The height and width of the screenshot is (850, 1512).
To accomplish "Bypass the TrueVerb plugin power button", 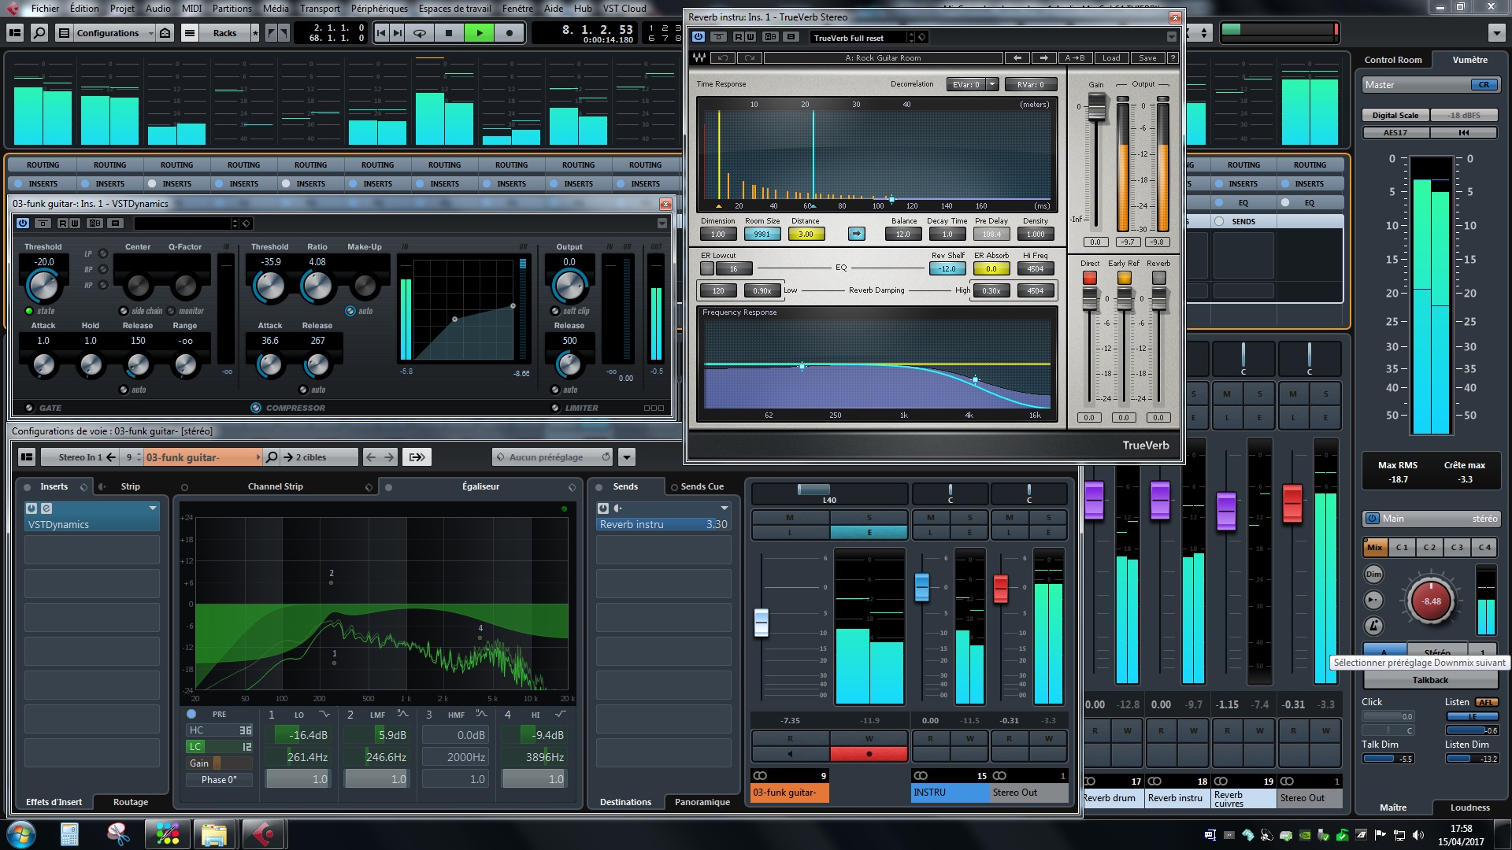I will pyautogui.click(x=699, y=37).
